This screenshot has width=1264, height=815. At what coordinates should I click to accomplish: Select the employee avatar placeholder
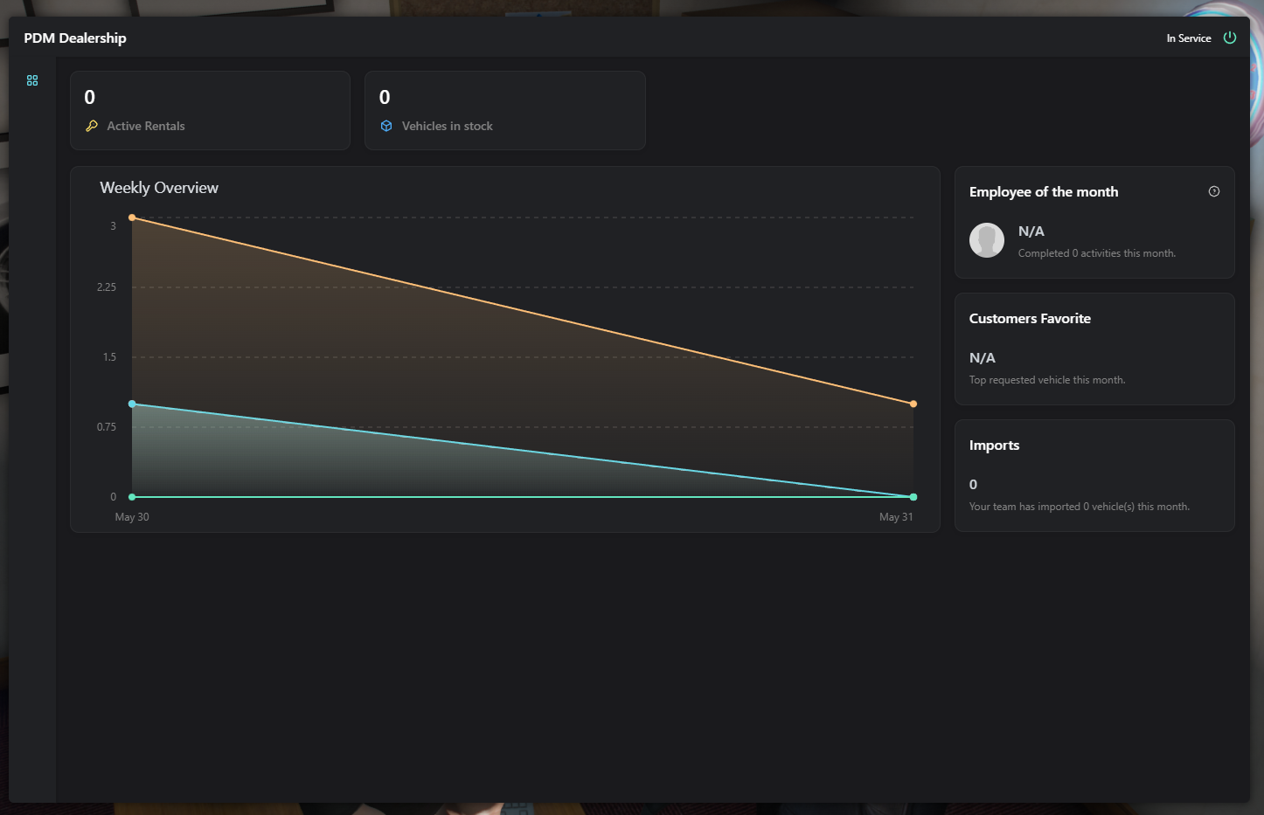click(x=987, y=240)
